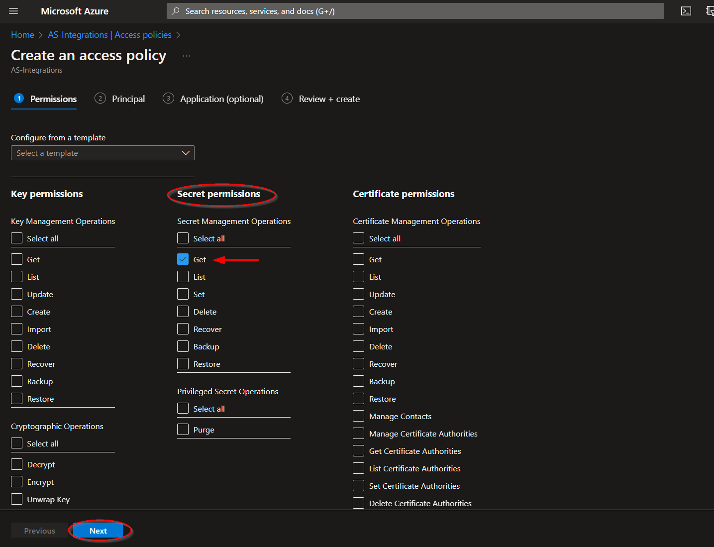714x547 pixels.
Task: Enable the Encrypt checkbox
Action: pyautogui.click(x=17, y=482)
